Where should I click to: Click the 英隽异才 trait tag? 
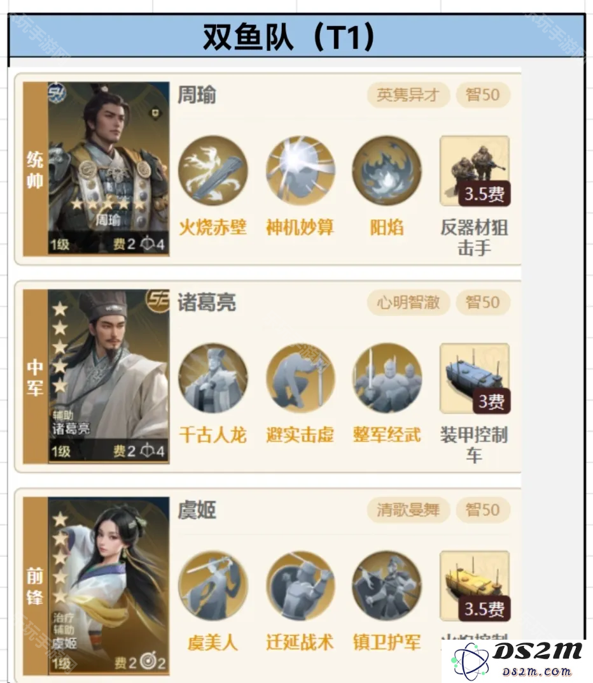coord(408,94)
